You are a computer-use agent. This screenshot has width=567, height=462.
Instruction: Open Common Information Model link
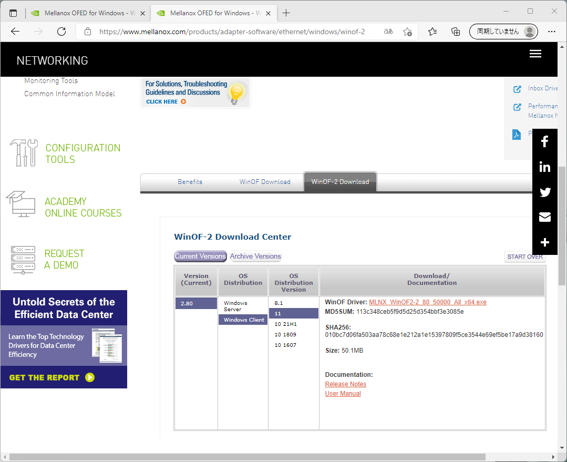pyautogui.click(x=69, y=94)
